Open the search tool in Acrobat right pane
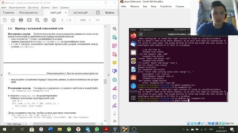238x133 pixels. (x=115, y=29)
